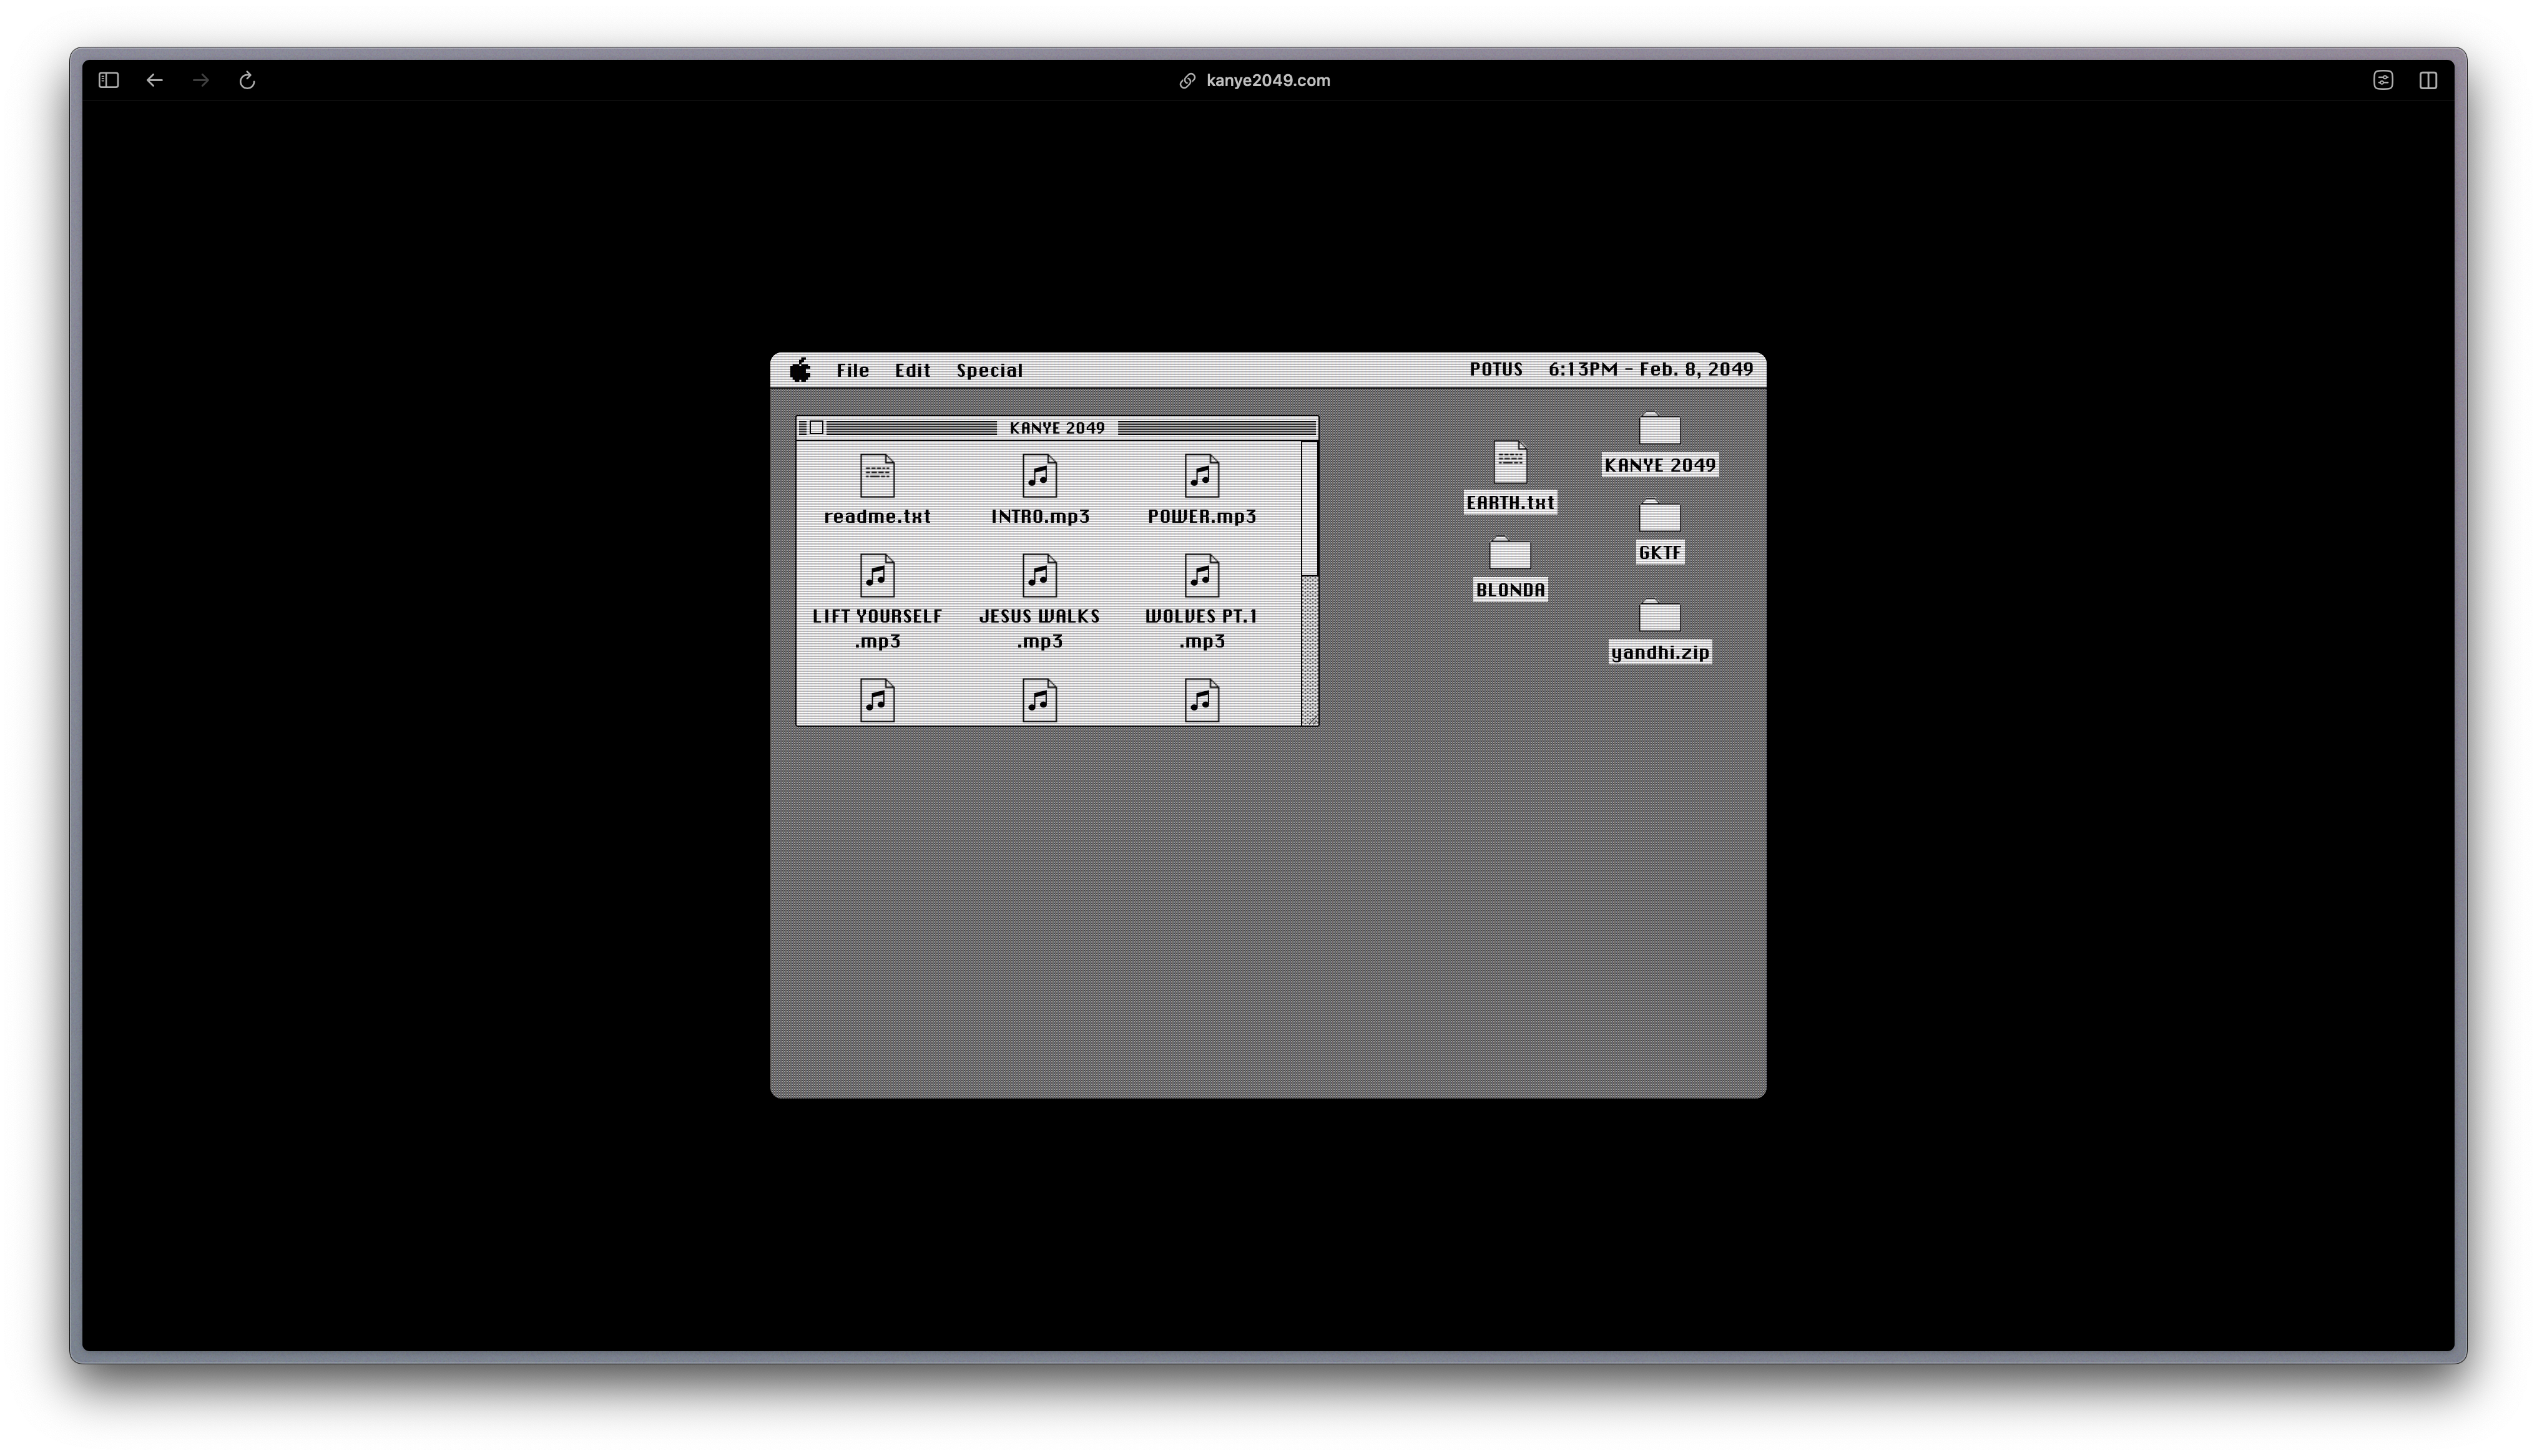Open the INTRO.mp3 music file

1039,477
